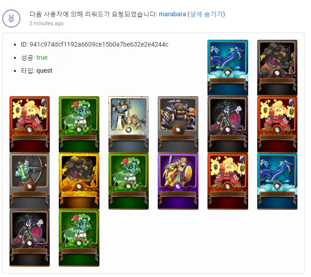Select the fire warrior card in third row
The width and height of the screenshot is (311, 277).
(x=228, y=181)
